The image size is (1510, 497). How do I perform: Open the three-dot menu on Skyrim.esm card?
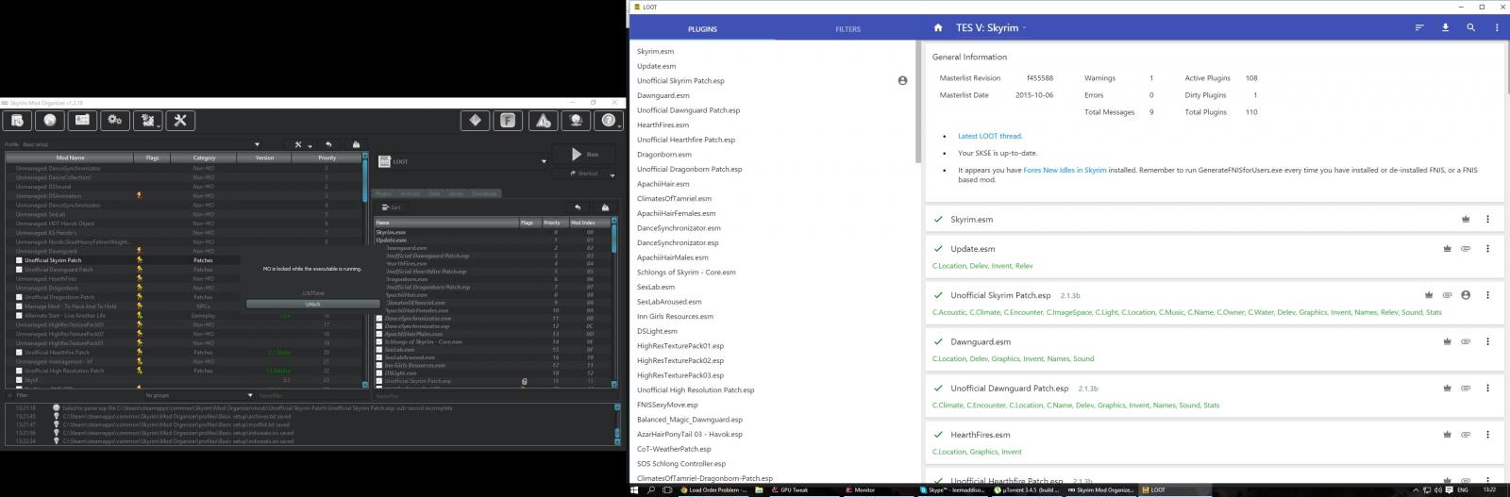click(x=1487, y=219)
